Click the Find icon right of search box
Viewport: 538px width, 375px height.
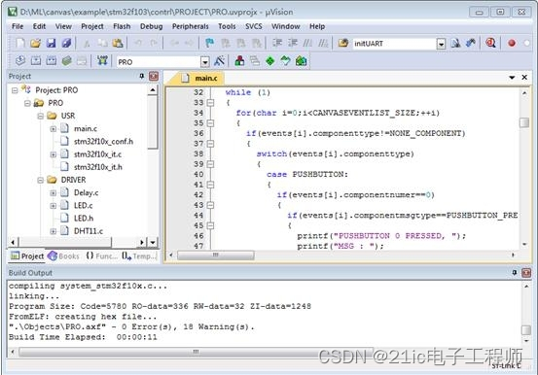click(455, 43)
